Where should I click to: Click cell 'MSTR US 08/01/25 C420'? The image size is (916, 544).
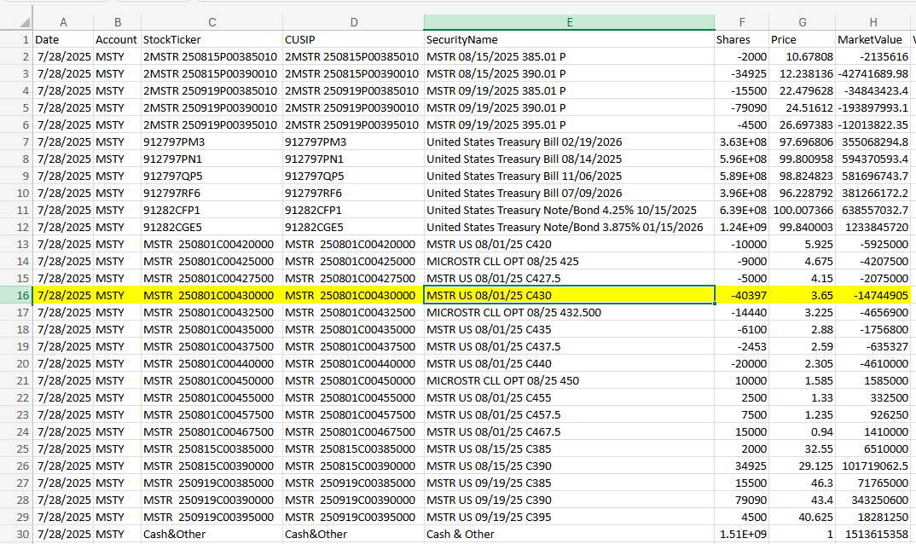coord(570,244)
